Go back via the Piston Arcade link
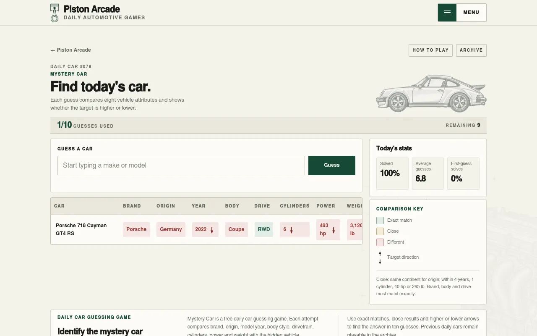 point(70,50)
